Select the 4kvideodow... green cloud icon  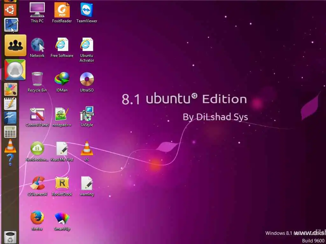click(37, 152)
